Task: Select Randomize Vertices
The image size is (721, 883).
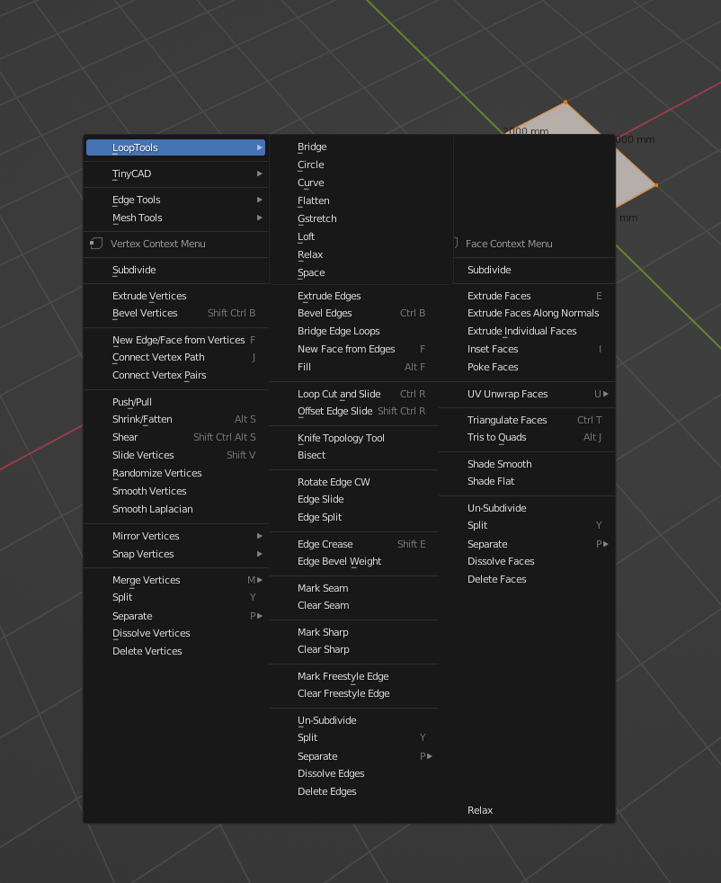Action: click(175, 473)
